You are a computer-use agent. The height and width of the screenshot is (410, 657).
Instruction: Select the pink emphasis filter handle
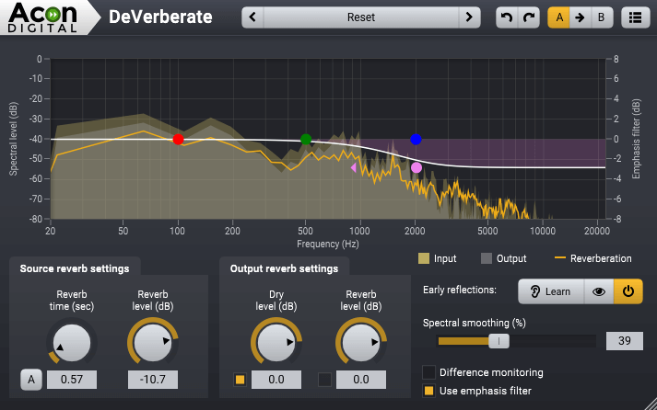click(416, 167)
